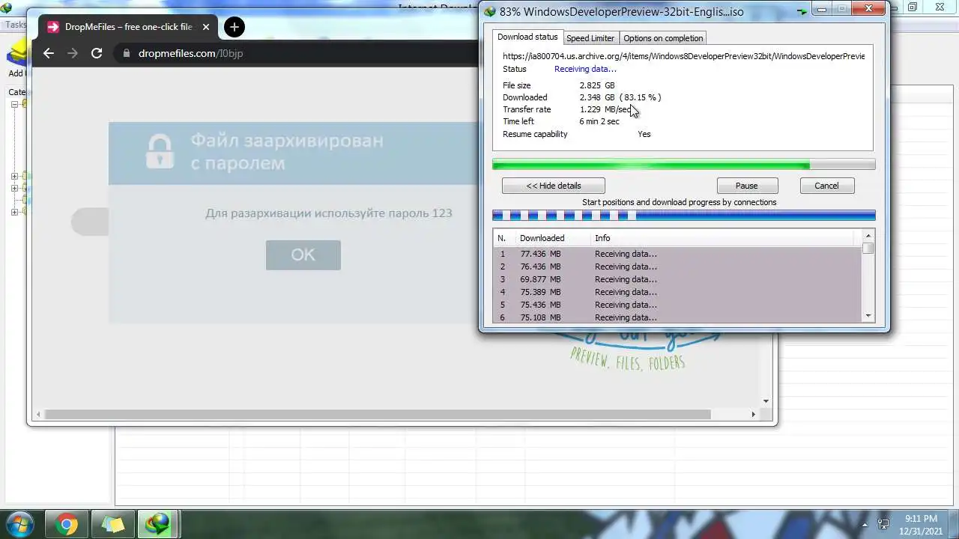This screenshot has width=959, height=539.
Task: Click the browser Back arrow
Action: [49, 53]
